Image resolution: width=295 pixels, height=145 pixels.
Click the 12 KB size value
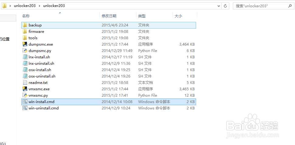tap(190, 95)
